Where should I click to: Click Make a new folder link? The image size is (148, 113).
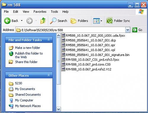click(28, 48)
